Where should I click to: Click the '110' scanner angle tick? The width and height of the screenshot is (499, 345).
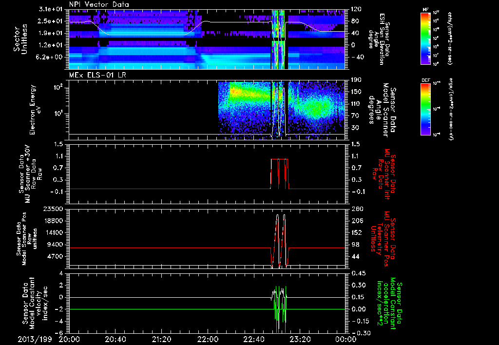(x=356, y=104)
